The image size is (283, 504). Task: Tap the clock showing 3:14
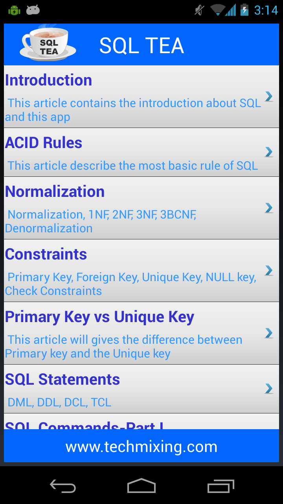[266, 10]
